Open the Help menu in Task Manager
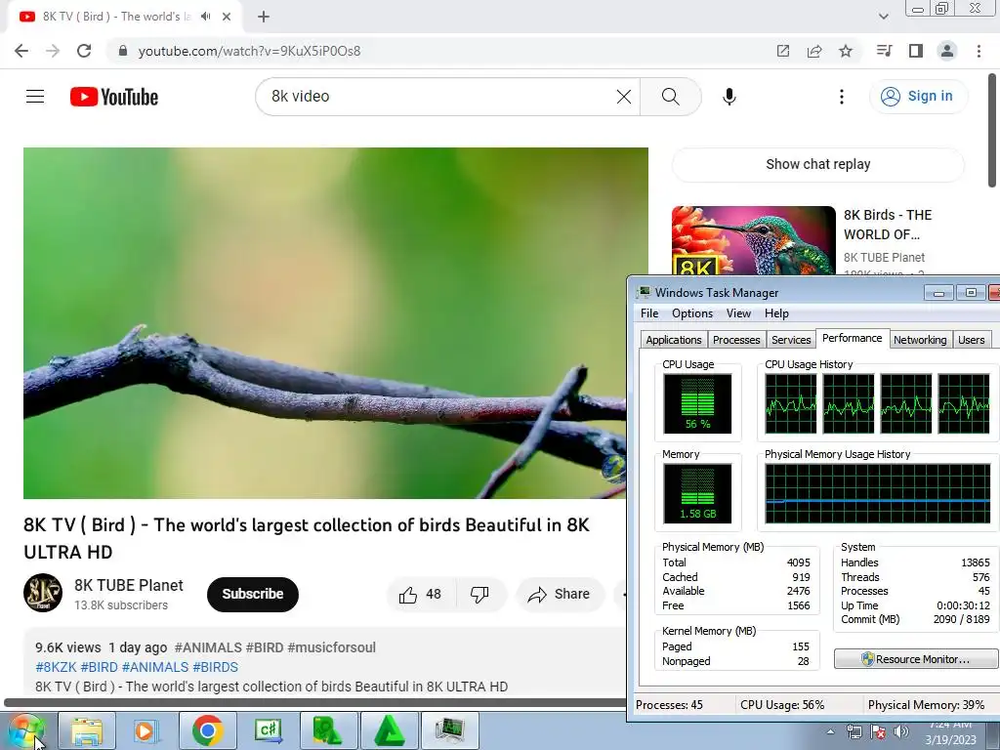Screen dimensions: 1000x750 (x=776, y=313)
